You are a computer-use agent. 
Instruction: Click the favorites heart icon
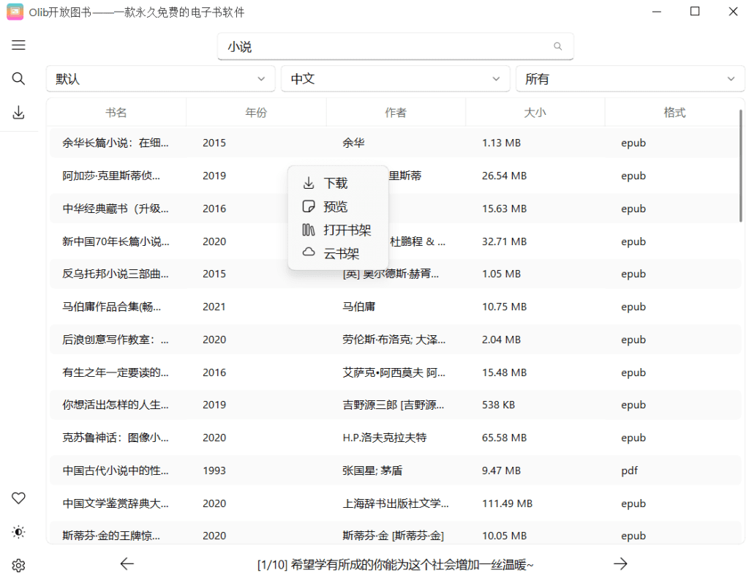(x=18, y=498)
